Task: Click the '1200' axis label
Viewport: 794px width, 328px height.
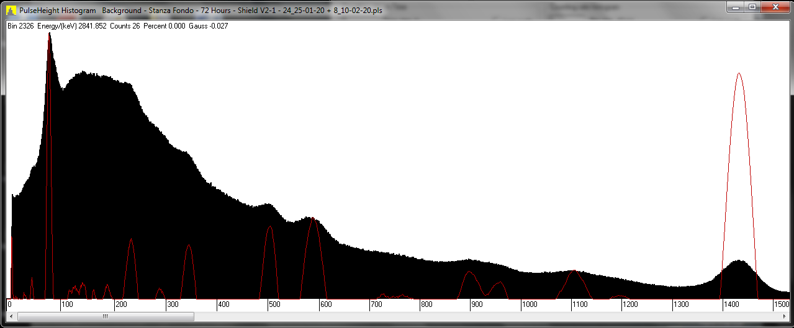Action: click(629, 304)
